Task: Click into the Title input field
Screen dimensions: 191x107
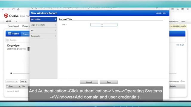Action: tap(104, 25)
